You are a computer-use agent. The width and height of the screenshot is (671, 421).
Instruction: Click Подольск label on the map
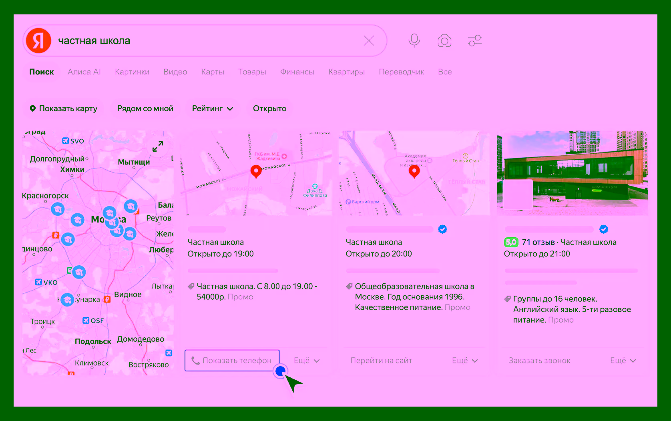[93, 341]
